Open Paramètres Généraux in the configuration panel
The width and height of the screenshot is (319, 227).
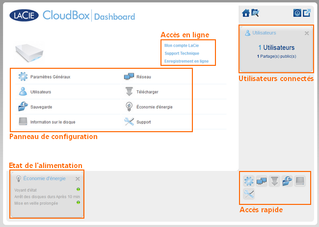(x=50, y=77)
